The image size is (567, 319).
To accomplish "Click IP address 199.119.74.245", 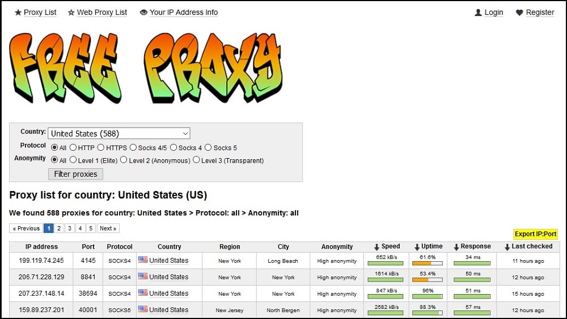I will (x=41, y=261).
